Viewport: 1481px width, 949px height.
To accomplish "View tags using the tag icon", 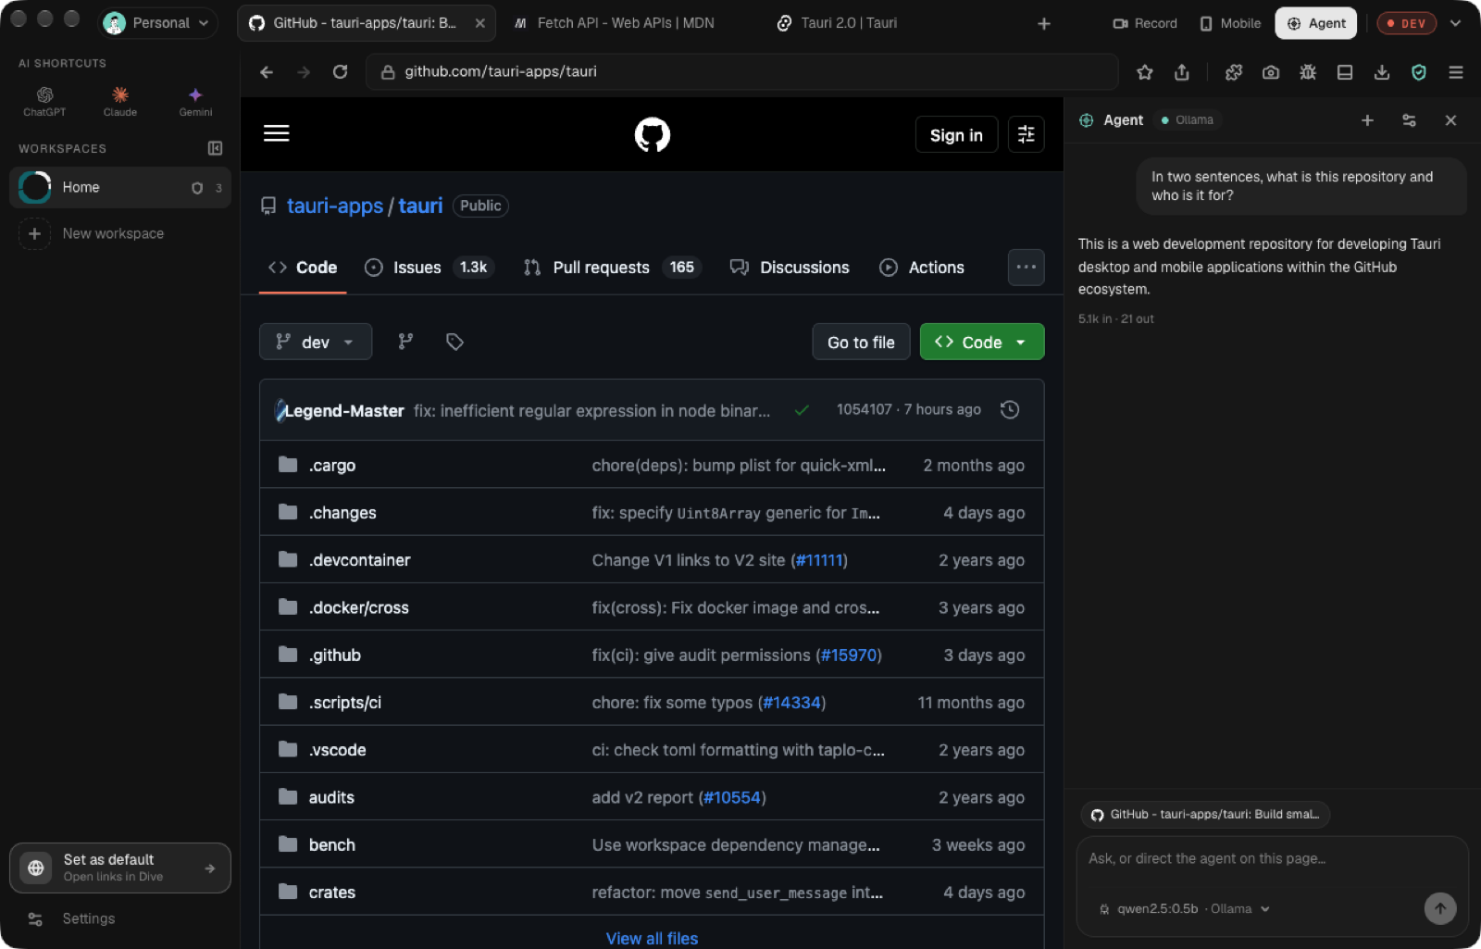I will [x=454, y=342].
